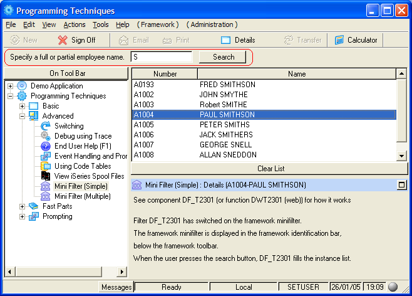Select Debug using Trace gear icon
Viewport: 412px width, 296px height.
(45, 136)
